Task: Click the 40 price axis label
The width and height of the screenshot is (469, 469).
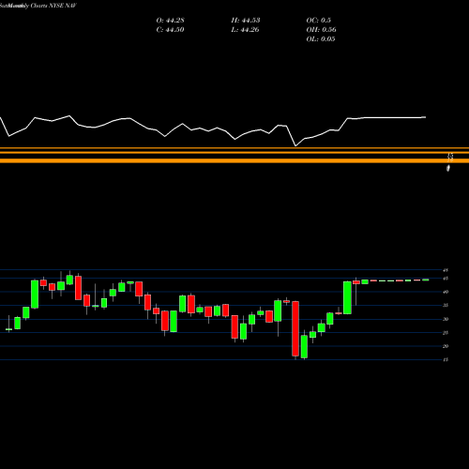Action: pos(446,292)
